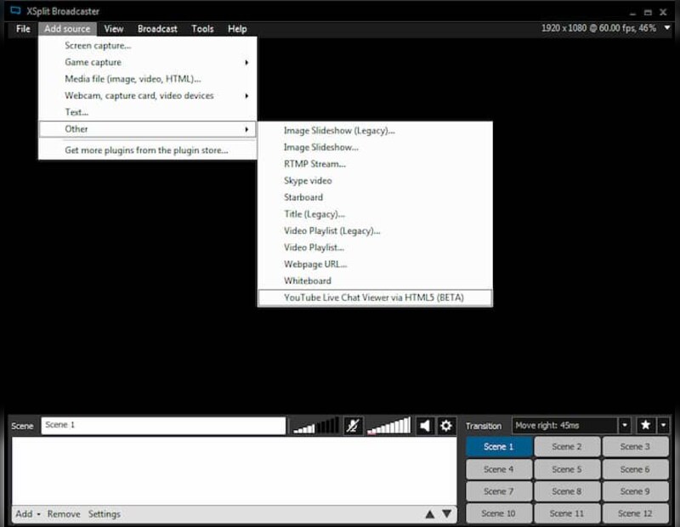Switch to Scene 10
Image resolution: width=680 pixels, height=527 pixels.
[x=499, y=513]
